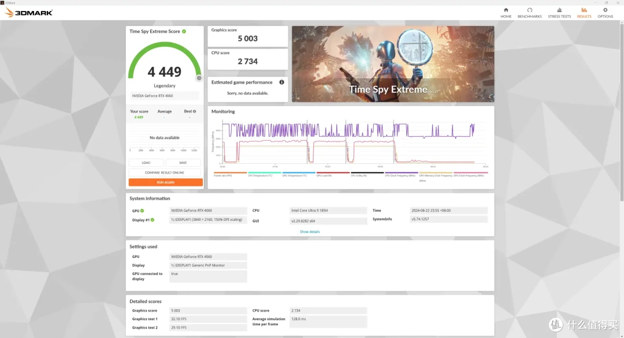Click the green check next to GPU label

point(142,211)
